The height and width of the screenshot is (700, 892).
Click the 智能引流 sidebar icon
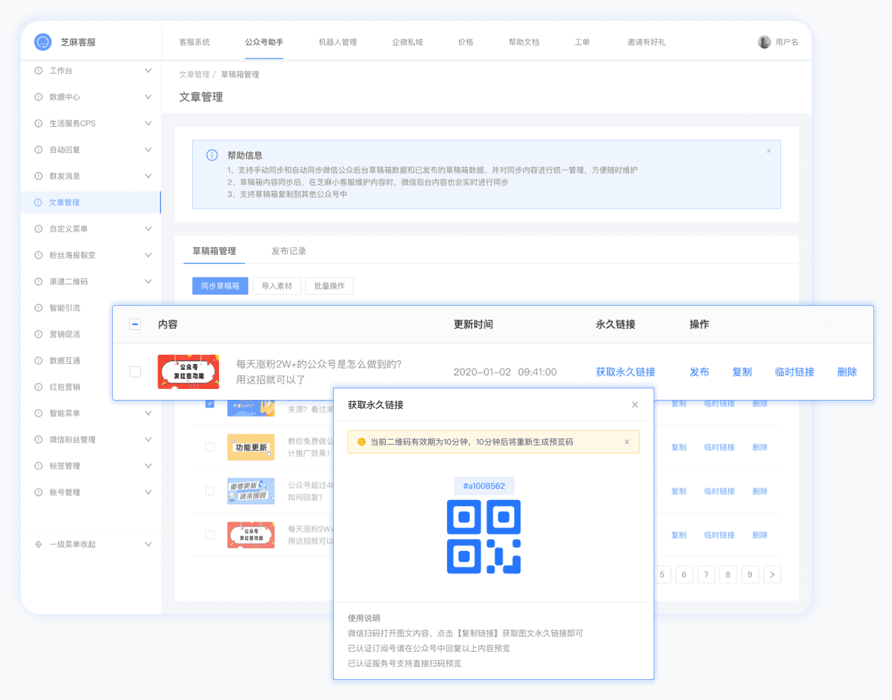pos(38,308)
